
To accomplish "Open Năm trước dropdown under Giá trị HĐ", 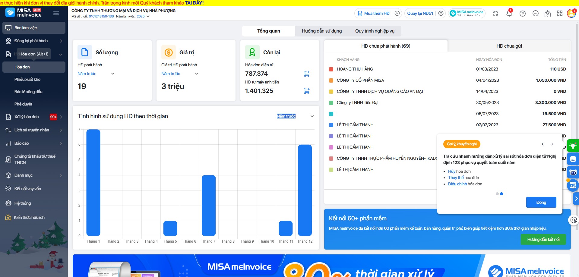I will tap(180, 74).
